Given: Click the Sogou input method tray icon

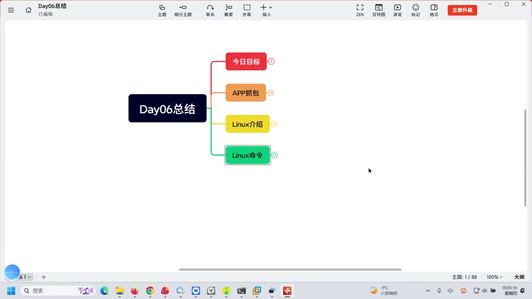Looking at the screenshot, I should pyautogui.click(x=463, y=291).
